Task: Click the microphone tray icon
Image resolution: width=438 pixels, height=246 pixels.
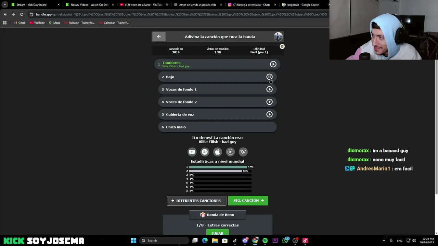Action: click(x=391, y=241)
